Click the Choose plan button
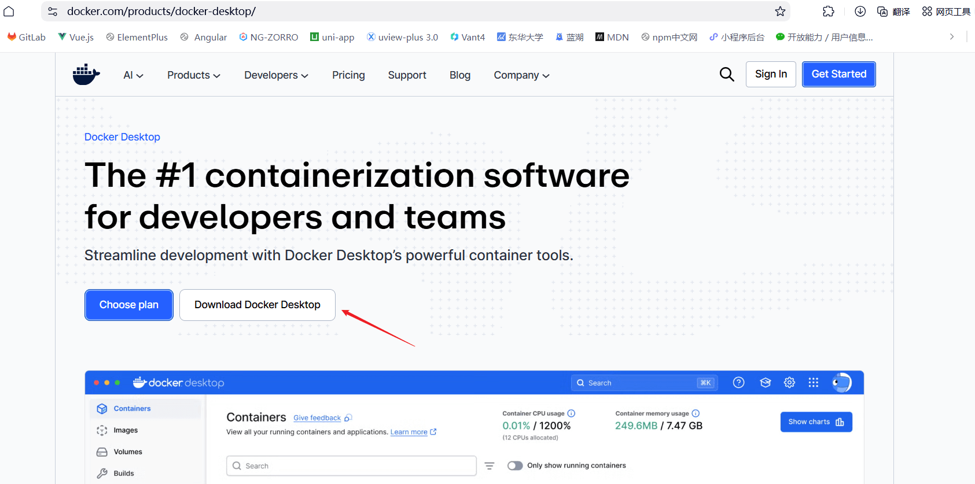Image resolution: width=975 pixels, height=484 pixels. coord(129,305)
